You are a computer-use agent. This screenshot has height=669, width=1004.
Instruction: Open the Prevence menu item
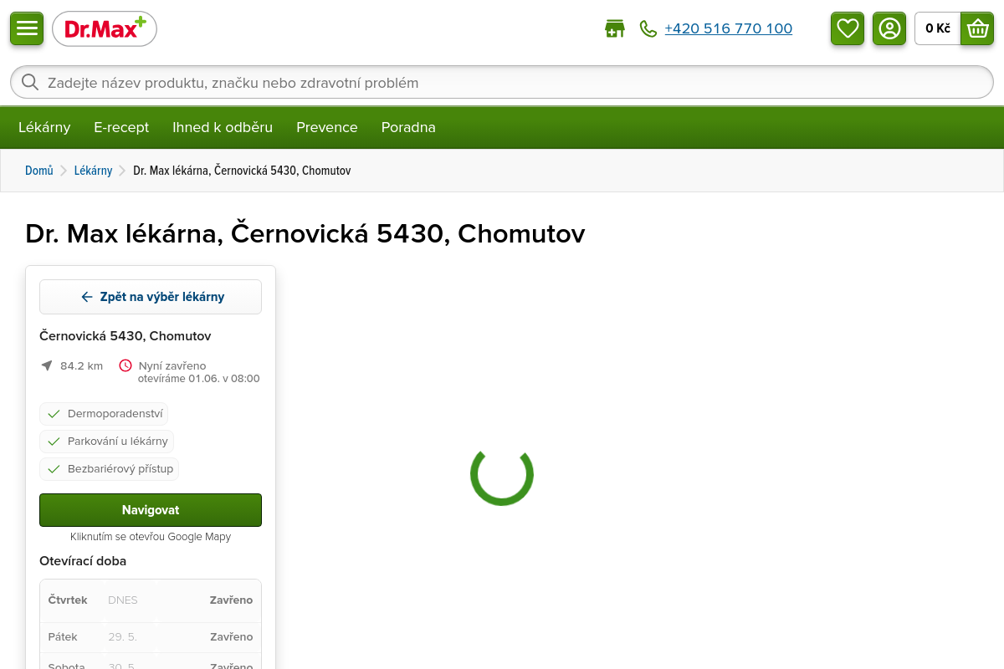pyautogui.click(x=327, y=127)
